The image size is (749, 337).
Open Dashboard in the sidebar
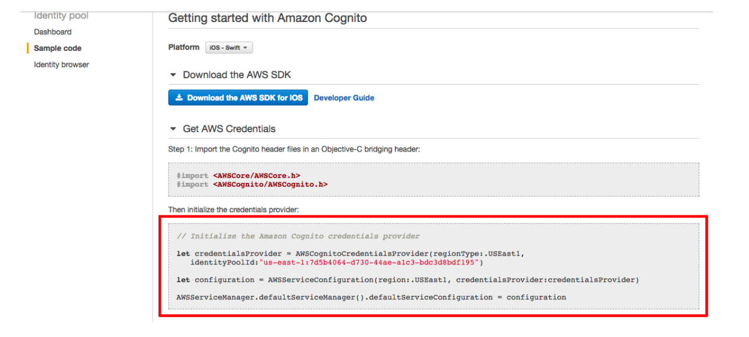(53, 32)
